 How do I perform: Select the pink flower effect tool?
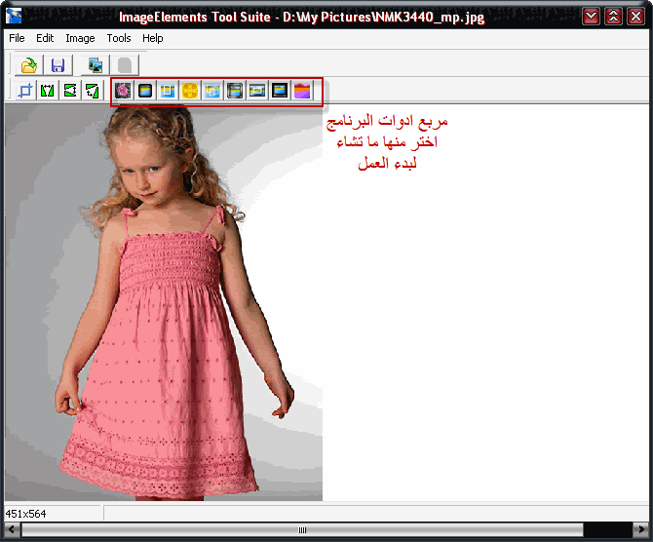pyautogui.click(x=123, y=91)
